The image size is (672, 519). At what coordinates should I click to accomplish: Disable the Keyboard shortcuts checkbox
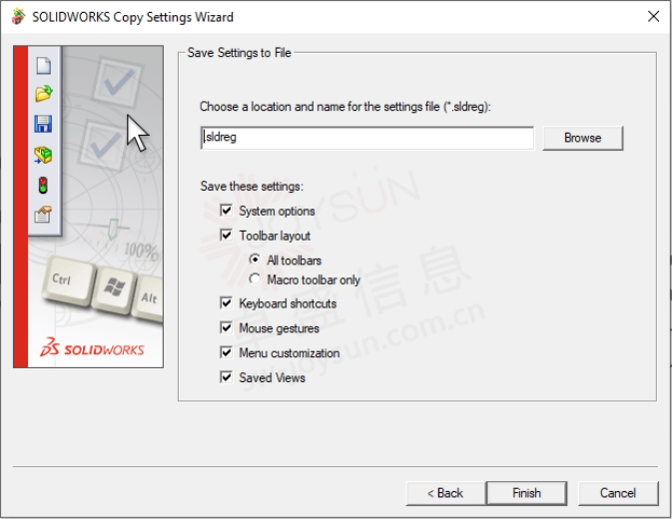(x=226, y=302)
